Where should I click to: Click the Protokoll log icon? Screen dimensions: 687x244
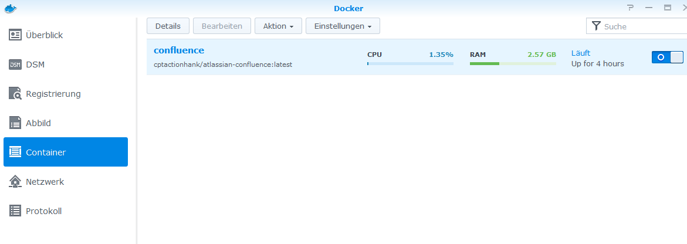[x=15, y=211]
